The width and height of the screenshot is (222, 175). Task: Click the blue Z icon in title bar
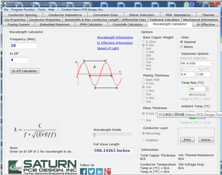(x=192, y=4)
